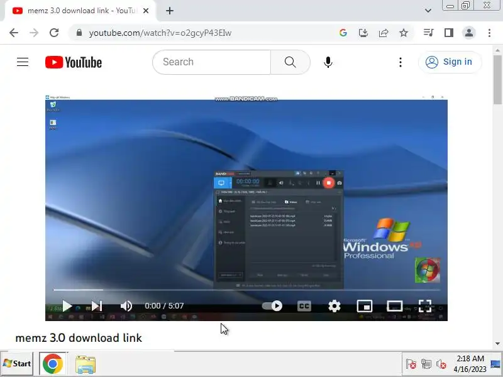This screenshot has width=503, height=377.
Task: Click the scrollbar down arrow
Action: coord(497,343)
